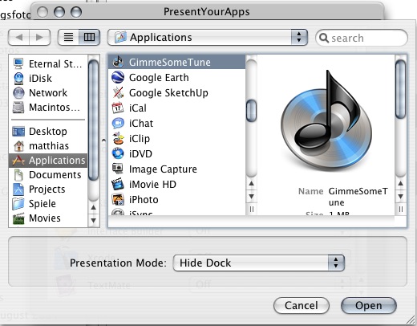
Task: Click sidebar scrollbar up arrow
Action: click(93, 207)
